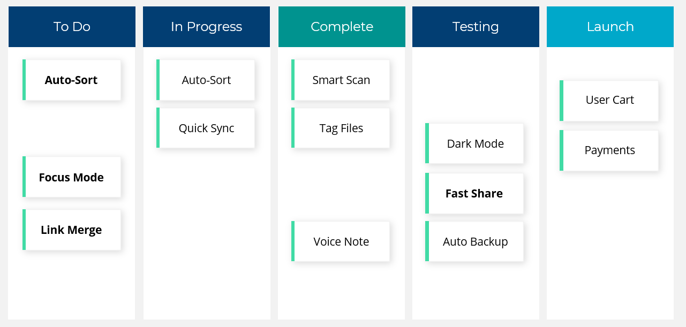
Task: Click the empty gap above the Voice Note card
Action: pos(341,185)
